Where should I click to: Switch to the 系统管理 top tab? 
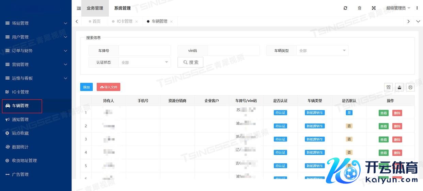(122, 8)
